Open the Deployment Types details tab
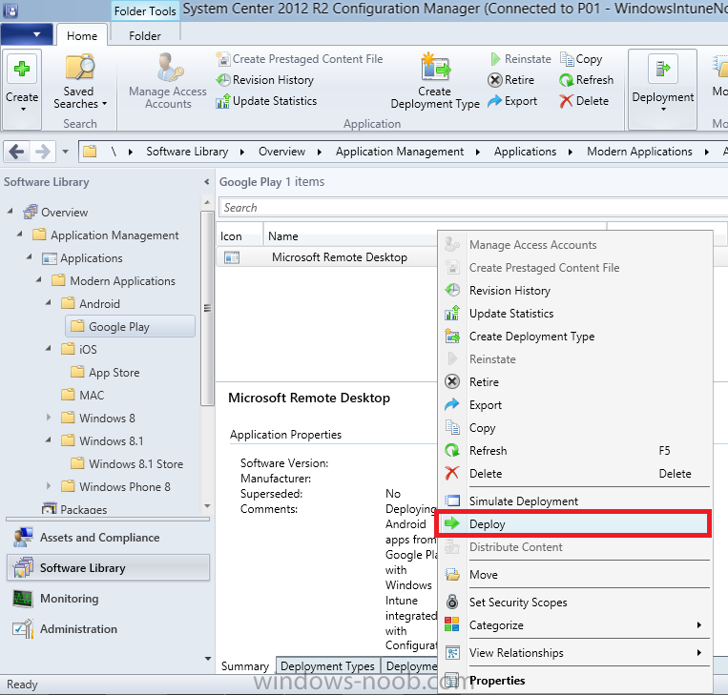The width and height of the screenshot is (728, 695). (x=327, y=666)
